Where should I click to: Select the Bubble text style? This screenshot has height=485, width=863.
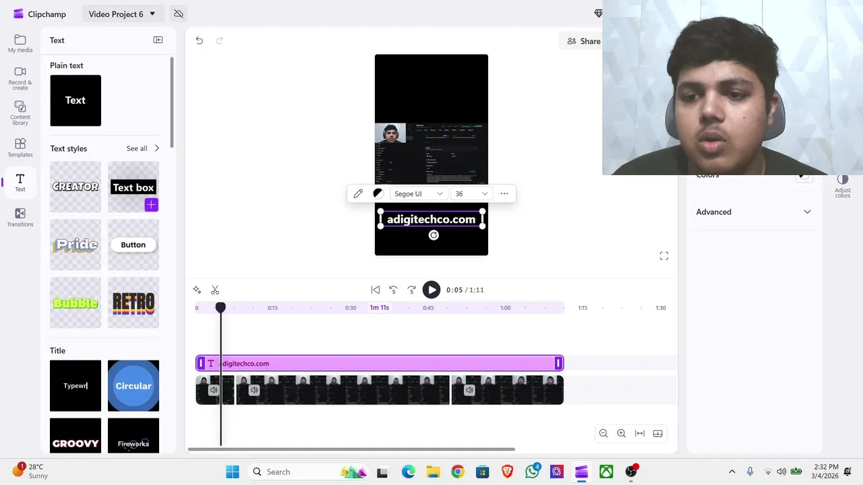click(x=76, y=302)
